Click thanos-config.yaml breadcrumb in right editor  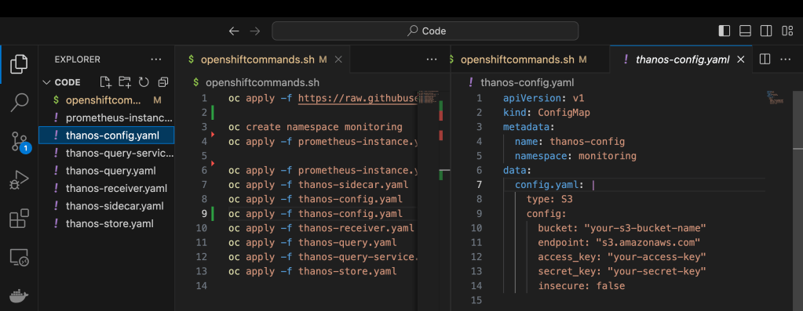coord(527,83)
